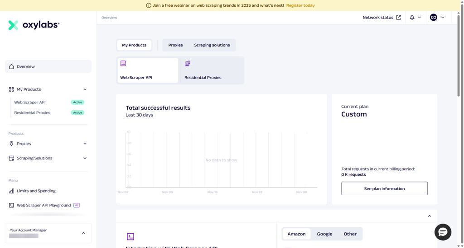Click the Custom plan name

pyautogui.click(x=354, y=114)
